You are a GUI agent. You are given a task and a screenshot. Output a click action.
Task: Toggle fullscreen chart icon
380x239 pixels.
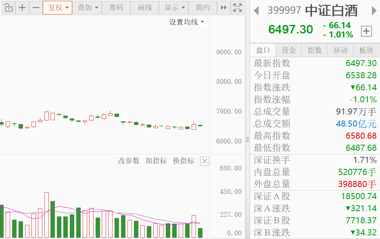click(238, 8)
